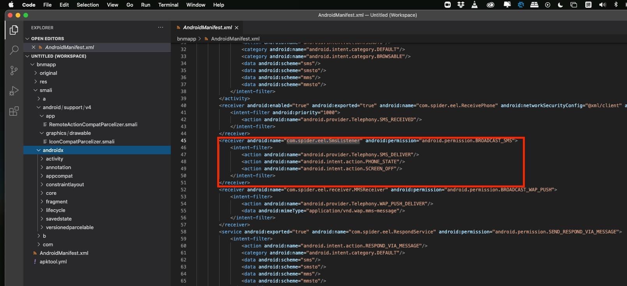Screen dimensions: 627x286
Task: Click the Dropbox icon in menu bar
Action: coord(461,5)
